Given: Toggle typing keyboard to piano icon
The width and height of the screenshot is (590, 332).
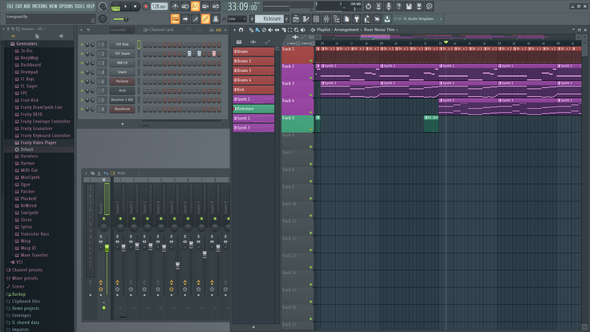Looking at the screenshot, I should [175, 19].
